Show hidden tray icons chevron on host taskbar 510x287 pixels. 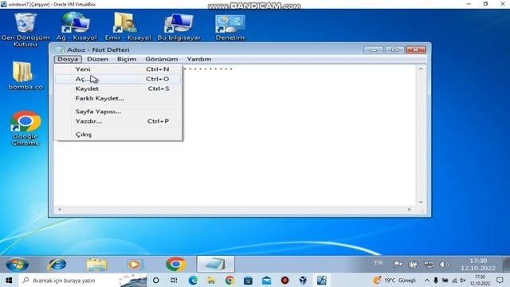[427, 280]
